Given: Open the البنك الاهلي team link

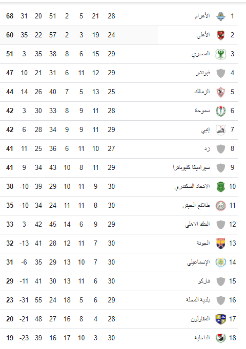Looking at the screenshot, I should click(x=197, y=224).
